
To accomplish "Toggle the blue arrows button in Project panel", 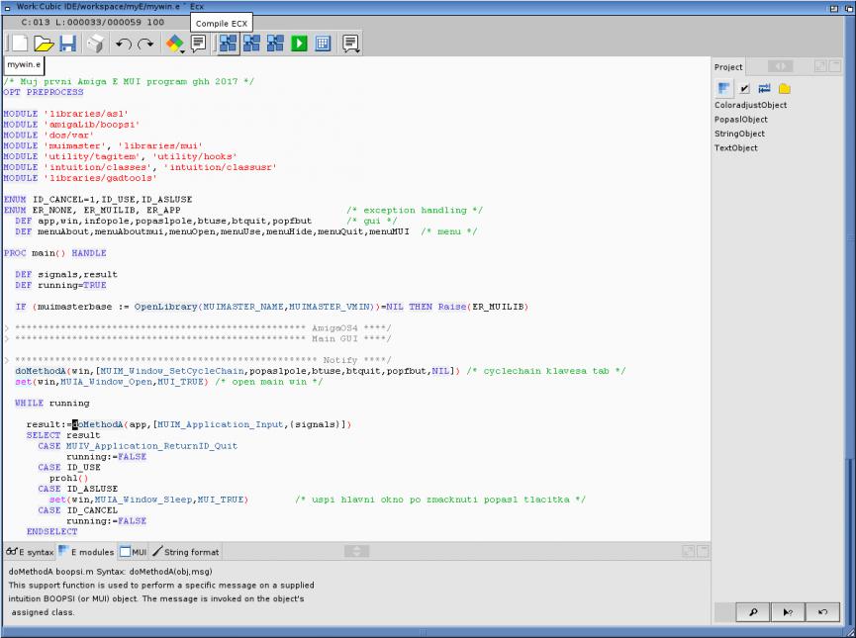I will point(764,88).
